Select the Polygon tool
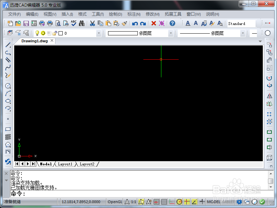Screen dimensions: 277x208 8,145
